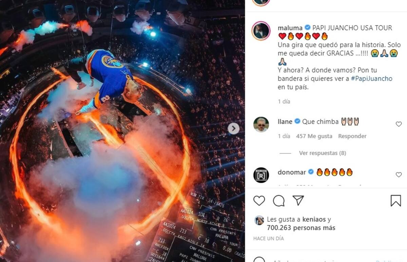407x262 pixels.
Task: Like the post with heart icon
Action: (x=259, y=201)
